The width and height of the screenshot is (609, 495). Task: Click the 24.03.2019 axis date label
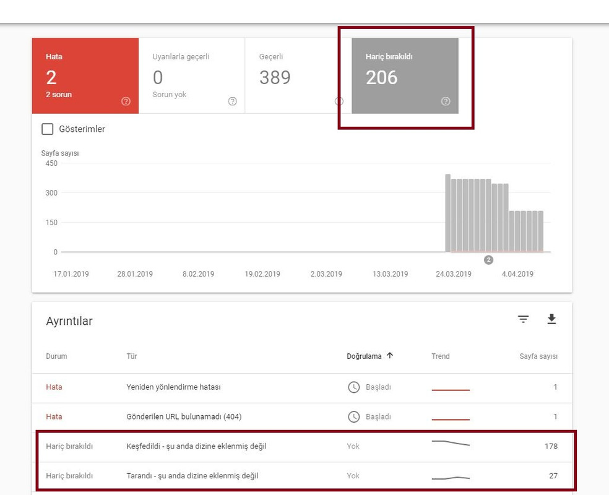453,273
